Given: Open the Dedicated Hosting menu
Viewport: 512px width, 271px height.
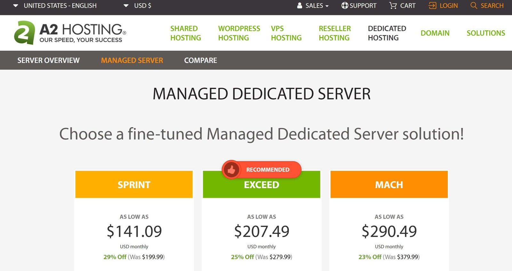Looking at the screenshot, I should [x=387, y=33].
